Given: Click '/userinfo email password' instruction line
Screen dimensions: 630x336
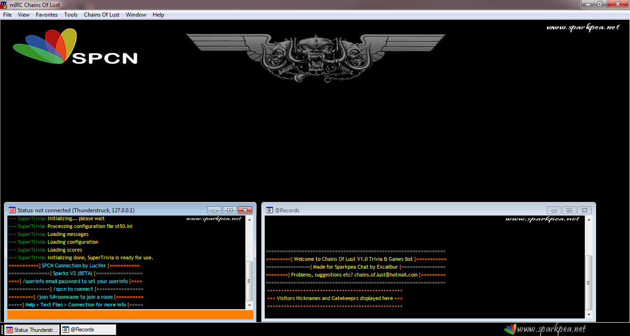Looking at the screenshot, I should pyautogui.click(x=75, y=281).
